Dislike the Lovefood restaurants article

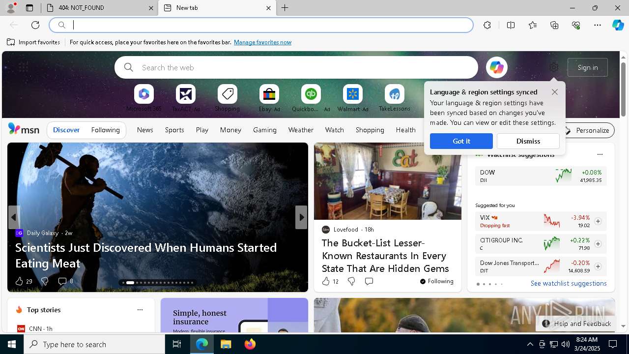coord(351,281)
